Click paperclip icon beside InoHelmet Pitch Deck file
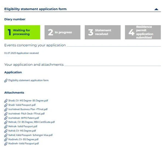 (6, 114)
